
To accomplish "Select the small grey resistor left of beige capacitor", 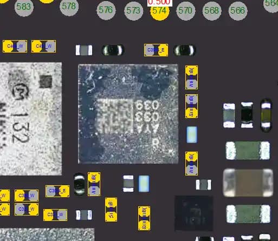I will tap(204, 185).
